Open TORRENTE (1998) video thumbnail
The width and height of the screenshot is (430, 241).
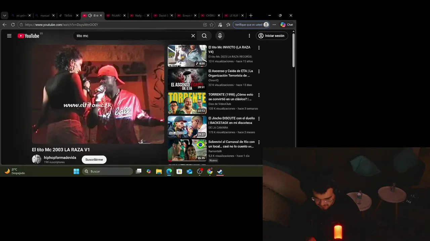(187, 103)
